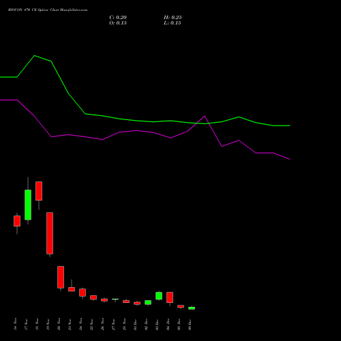Click the '17 Nov' date label
Viewport: 341px width, 341px height.
pyautogui.click(x=26, y=324)
